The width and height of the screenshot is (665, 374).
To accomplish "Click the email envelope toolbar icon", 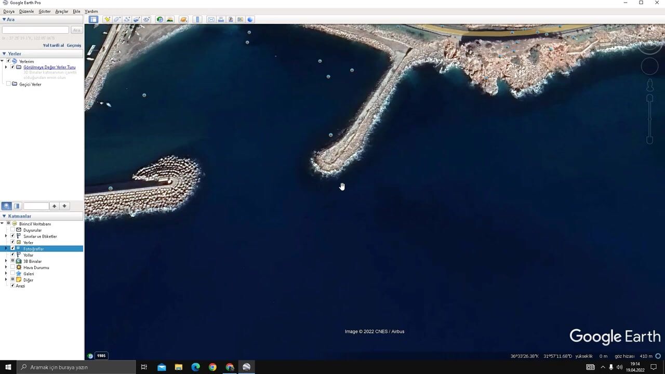I will click(211, 19).
